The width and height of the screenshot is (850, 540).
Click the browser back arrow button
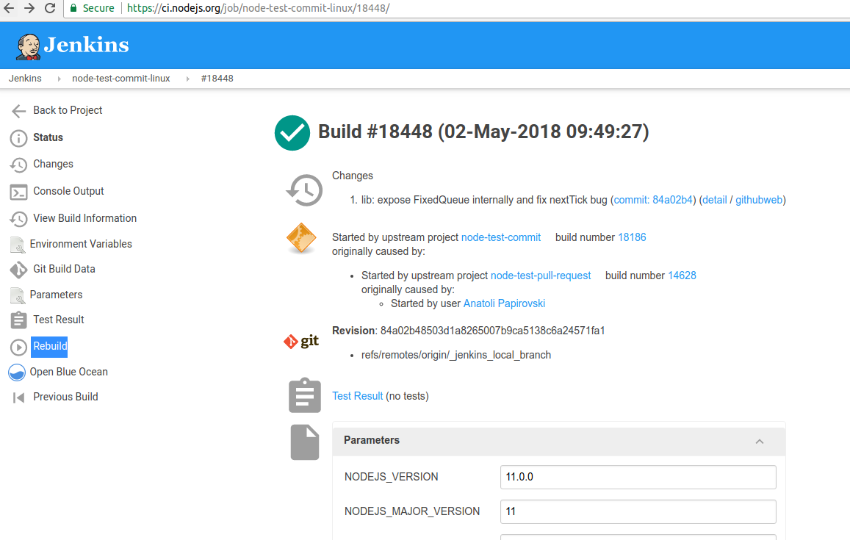tap(9, 8)
